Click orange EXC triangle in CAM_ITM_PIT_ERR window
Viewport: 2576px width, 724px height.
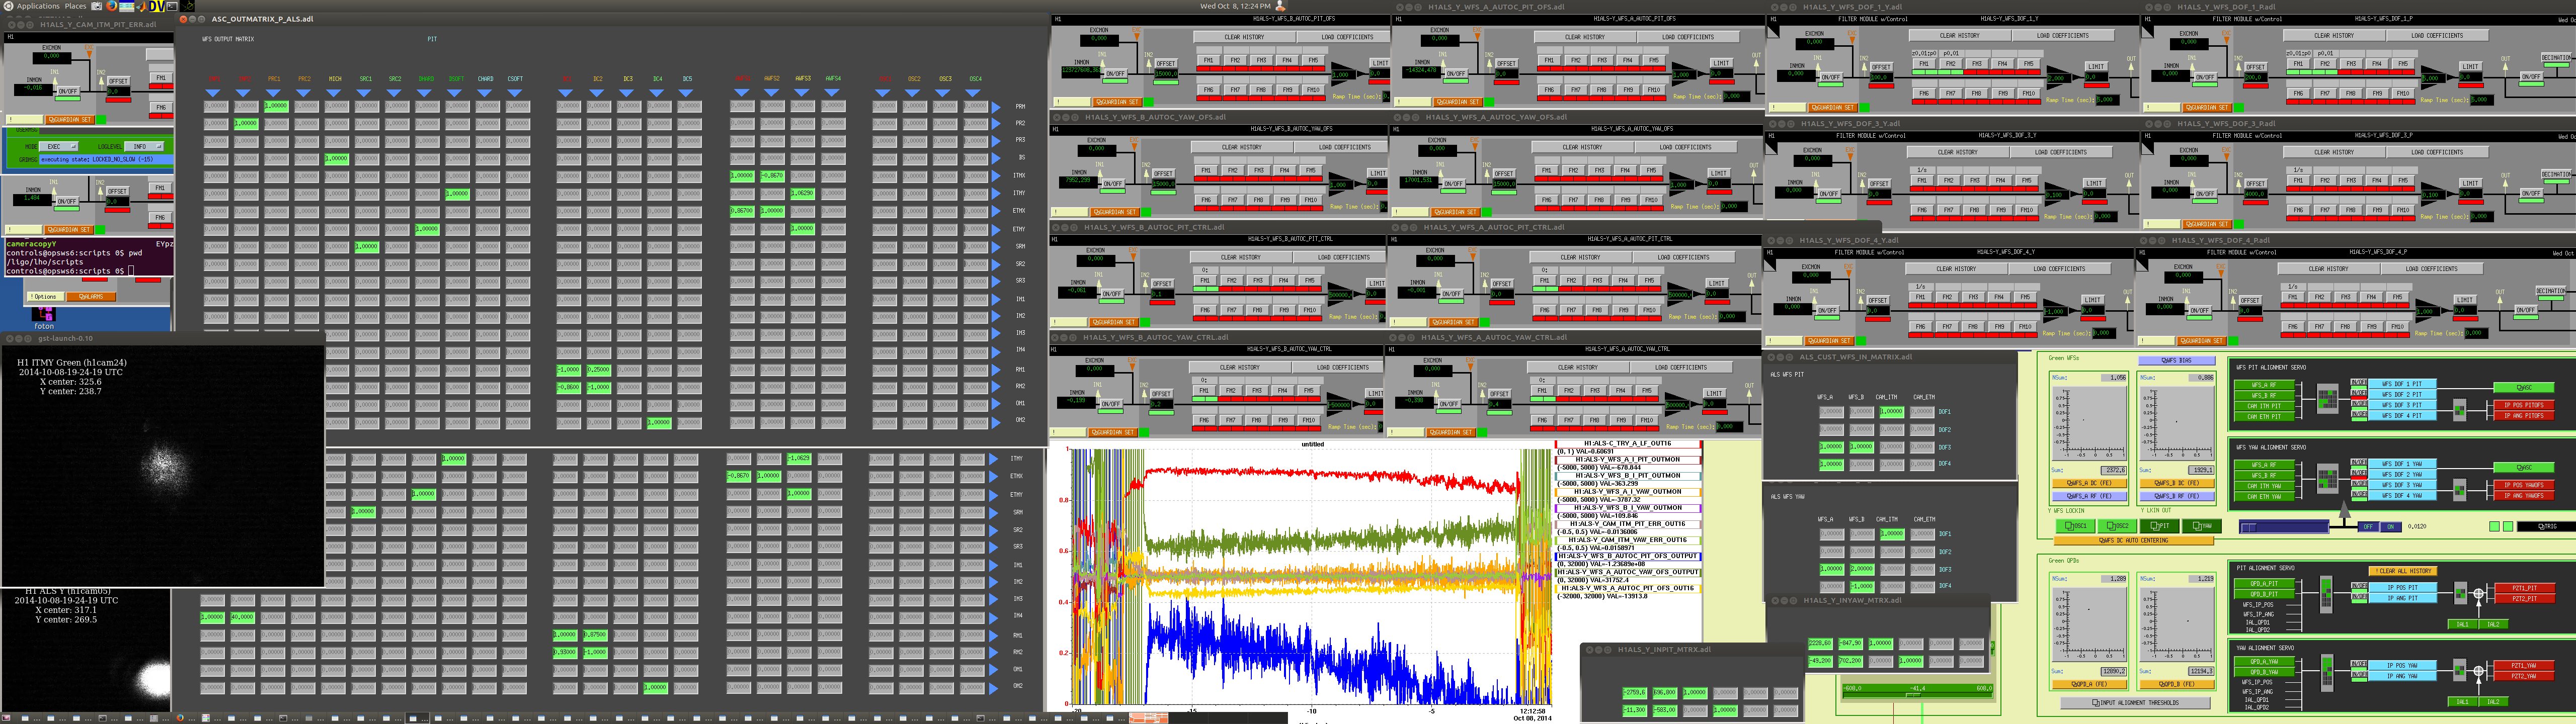(89, 54)
